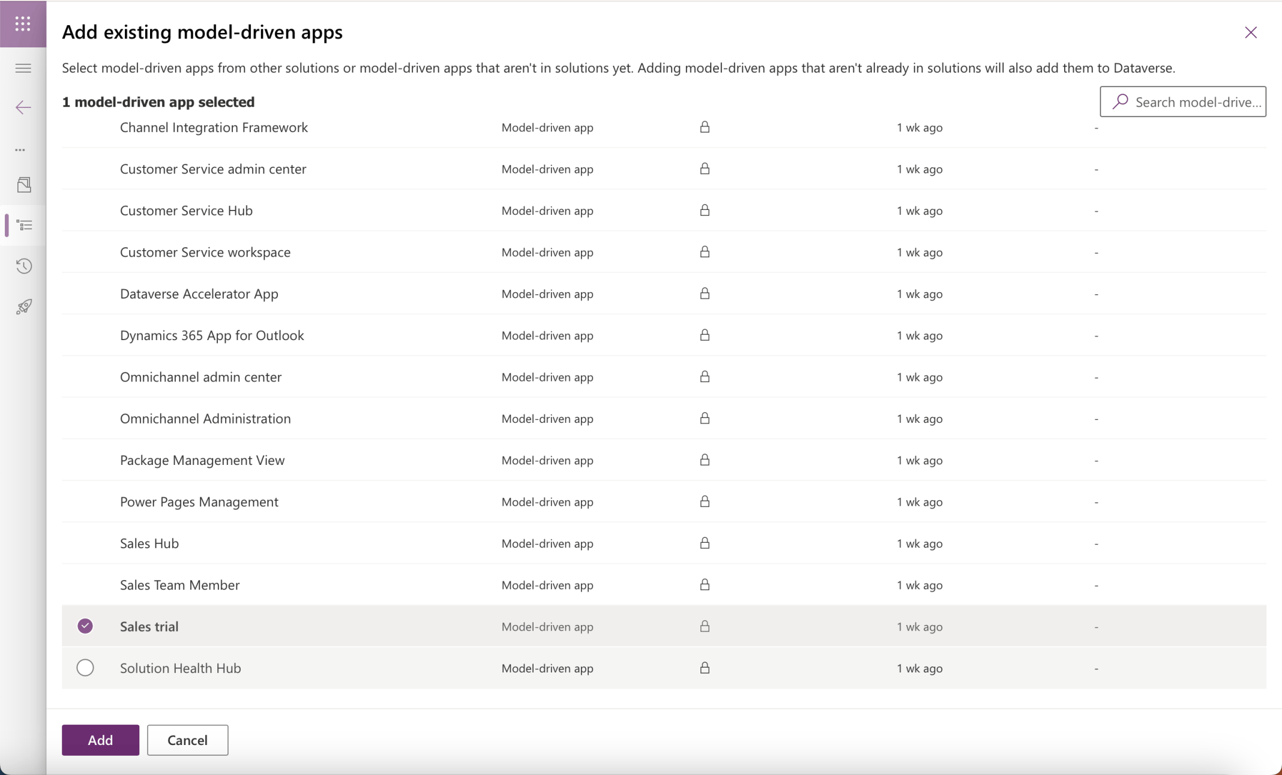This screenshot has height=775, width=1282.
Task: Select the Solution Health Hub checkbox
Action: tap(85, 668)
